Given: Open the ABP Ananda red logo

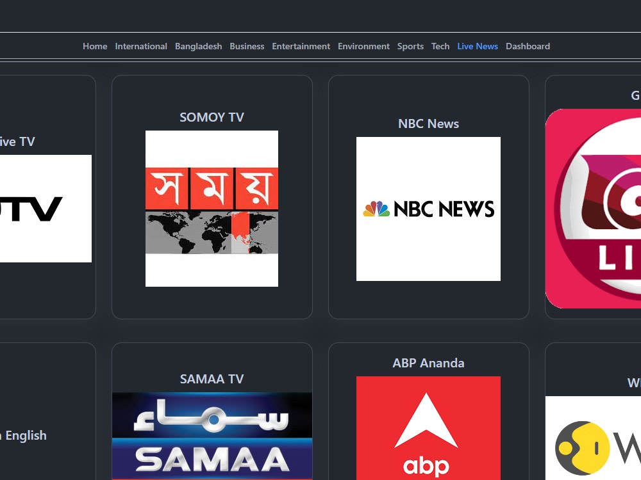Looking at the screenshot, I should [428, 428].
